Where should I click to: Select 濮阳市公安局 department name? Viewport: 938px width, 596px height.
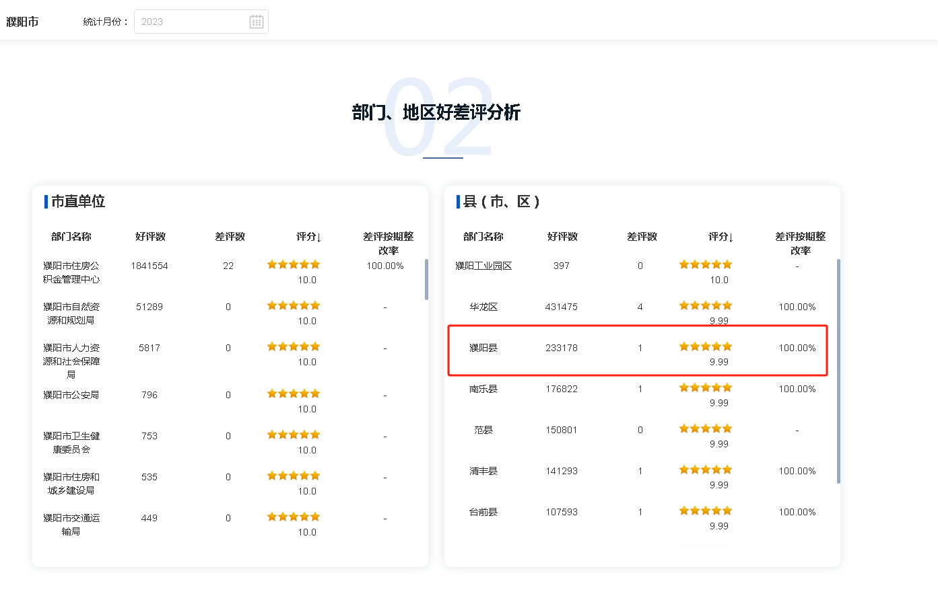coord(71,395)
